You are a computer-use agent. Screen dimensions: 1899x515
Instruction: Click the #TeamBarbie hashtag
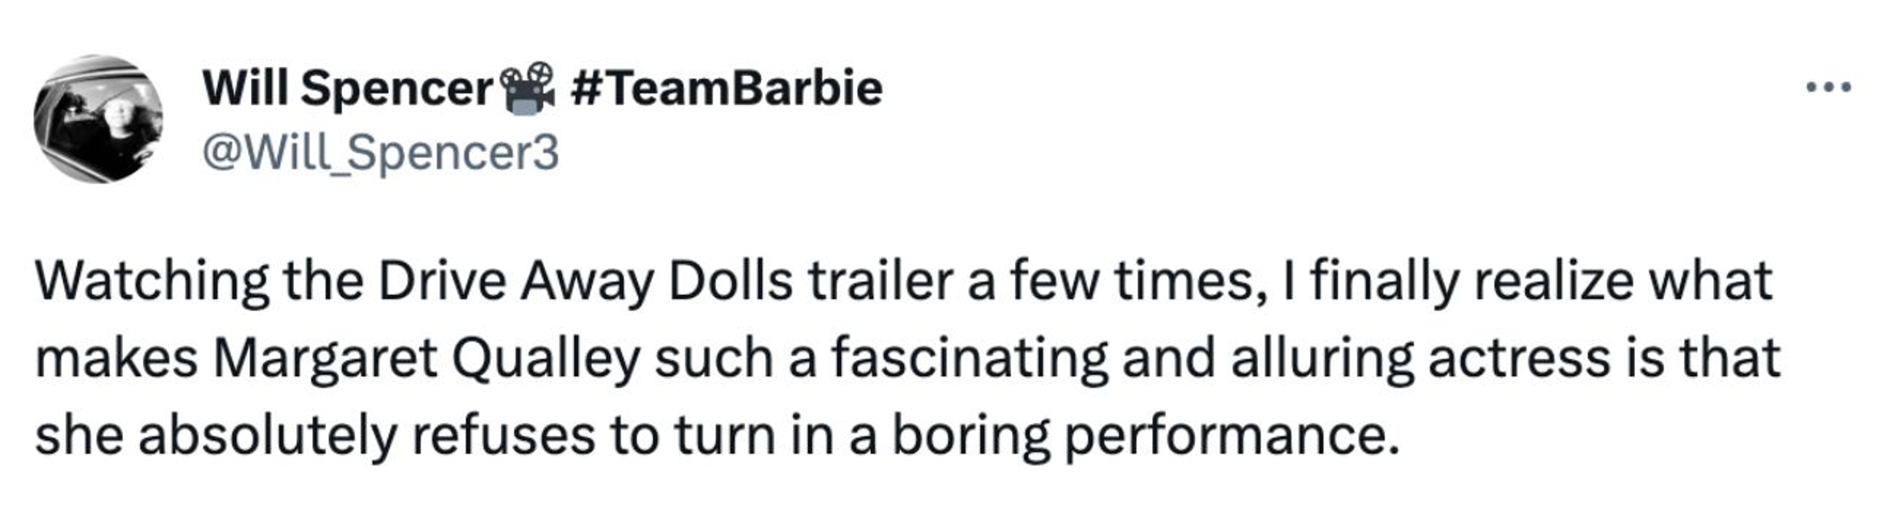(726, 90)
